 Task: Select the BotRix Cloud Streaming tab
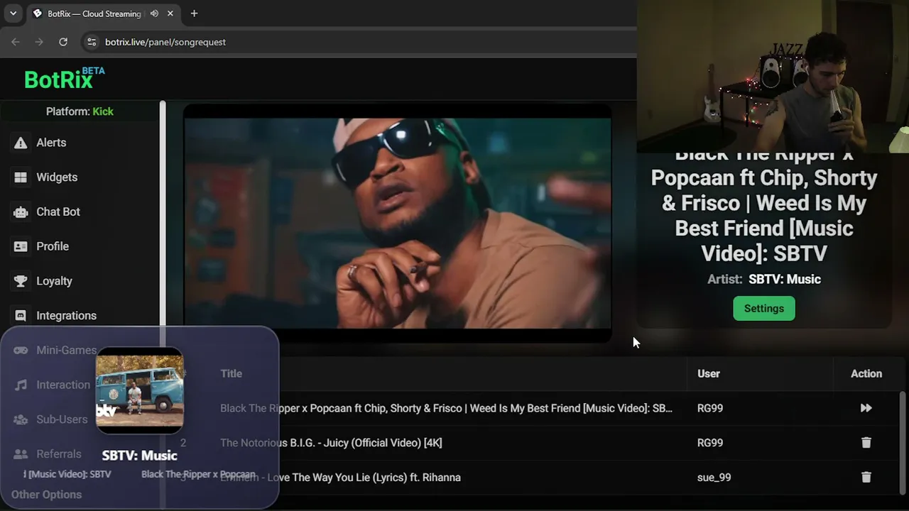tap(104, 13)
